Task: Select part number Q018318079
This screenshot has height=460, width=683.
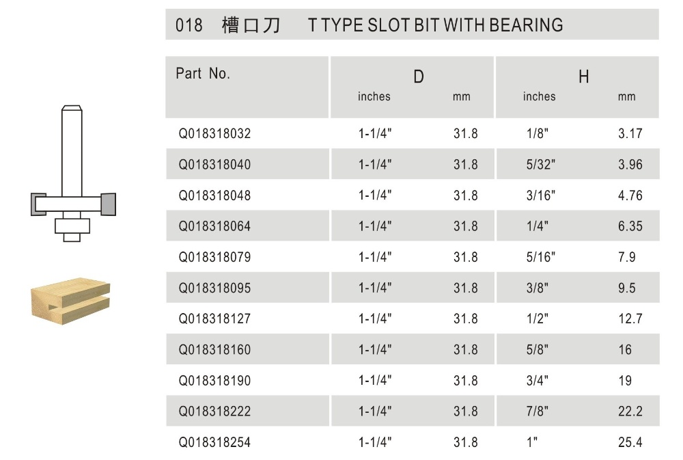Action: pyautogui.click(x=214, y=258)
